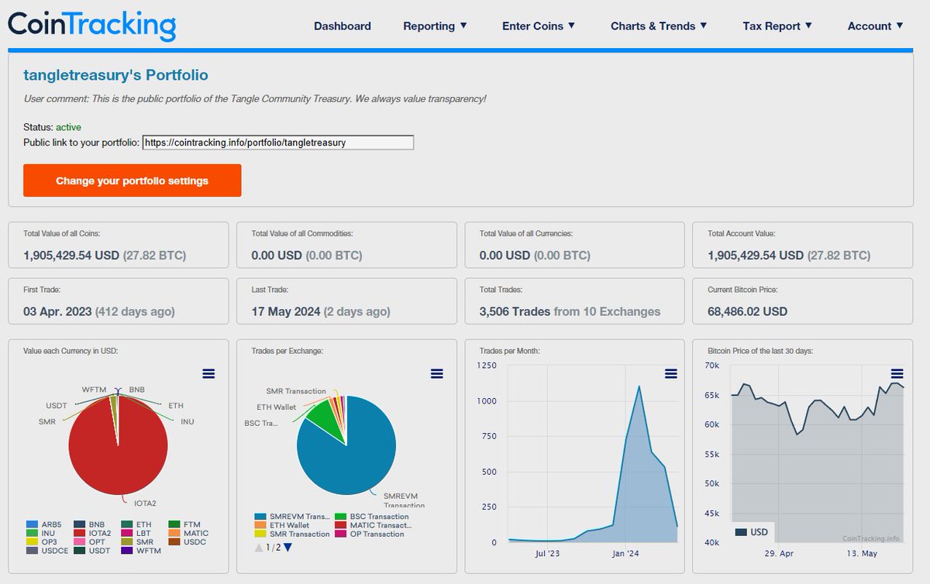Screen dimensions: 930x584
Task: Toggle USD series in Bitcoin price legend
Action: pyautogui.click(x=752, y=532)
